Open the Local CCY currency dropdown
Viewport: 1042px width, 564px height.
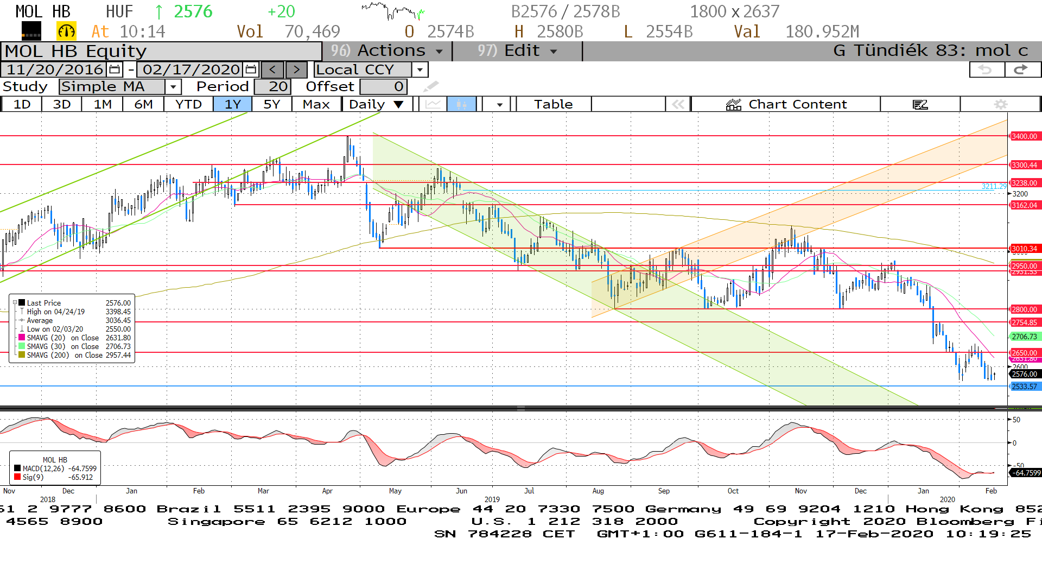point(420,69)
